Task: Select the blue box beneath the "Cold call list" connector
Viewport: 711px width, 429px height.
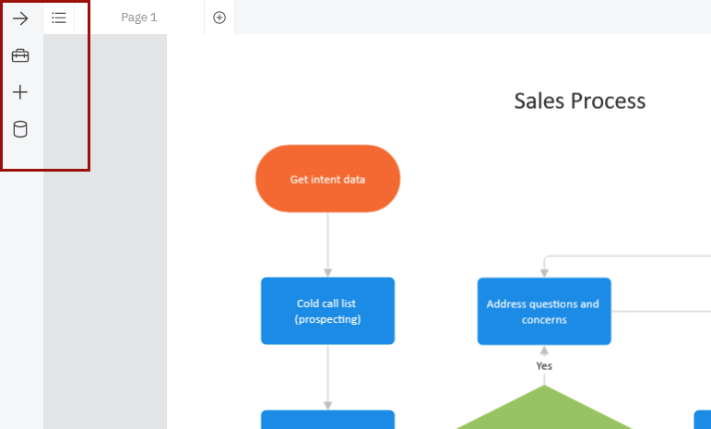Action: point(327,420)
